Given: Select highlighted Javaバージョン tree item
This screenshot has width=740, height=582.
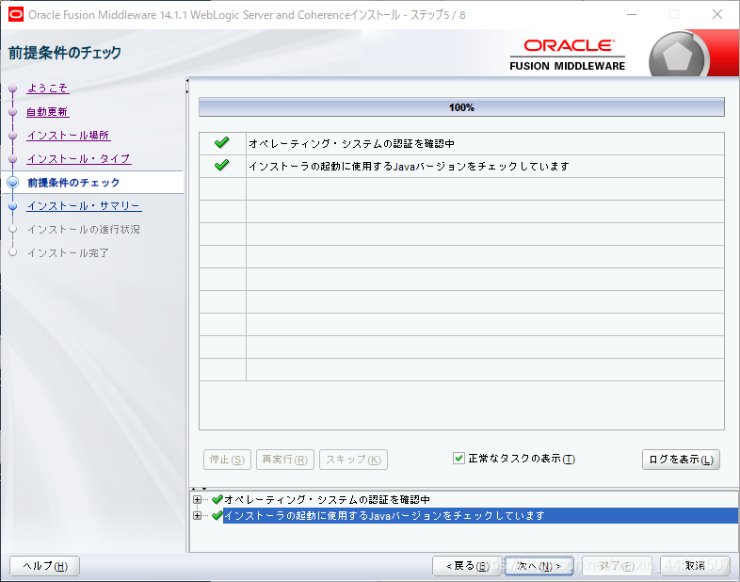Looking at the screenshot, I should pos(481,515).
